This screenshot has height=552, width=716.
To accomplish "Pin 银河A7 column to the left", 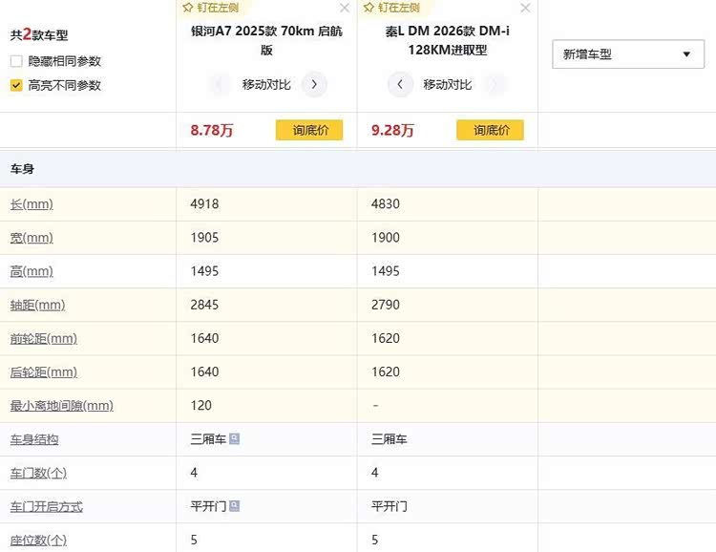I will [210, 8].
